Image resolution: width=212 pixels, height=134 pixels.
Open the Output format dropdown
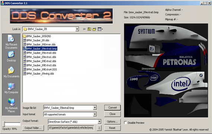(99, 122)
